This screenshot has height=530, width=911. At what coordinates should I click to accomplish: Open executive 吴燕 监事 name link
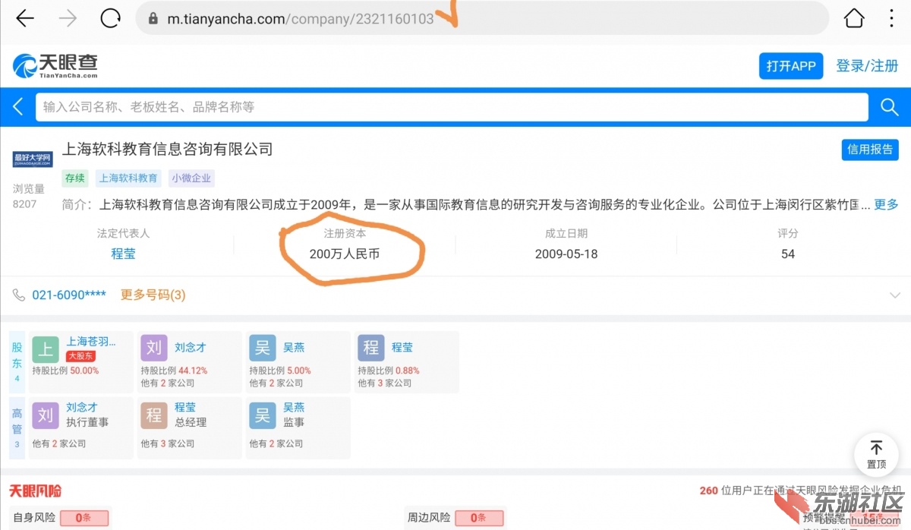tap(294, 408)
